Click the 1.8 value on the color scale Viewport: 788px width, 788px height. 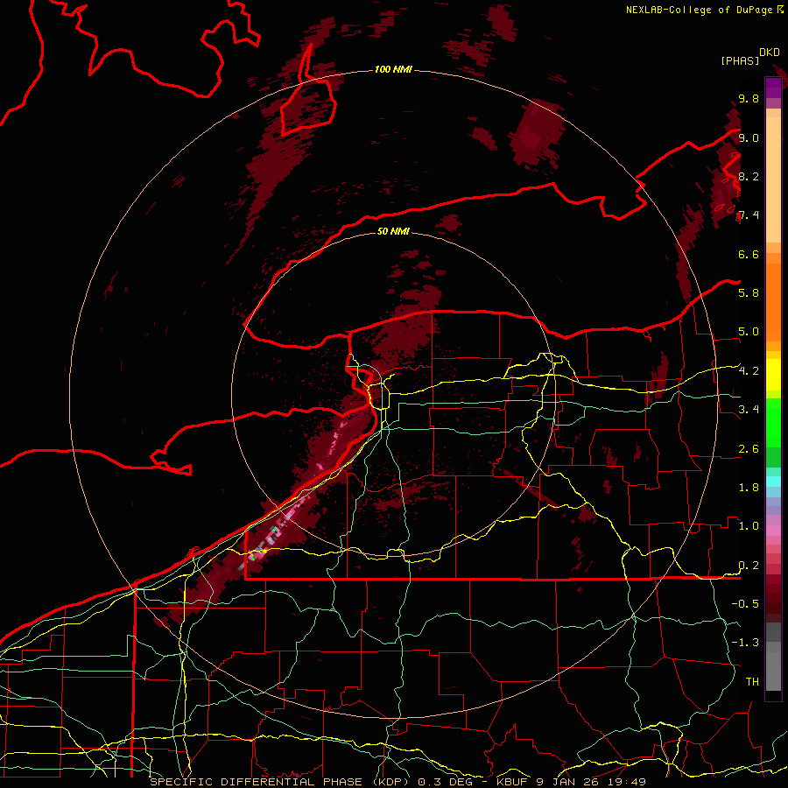tap(749, 488)
